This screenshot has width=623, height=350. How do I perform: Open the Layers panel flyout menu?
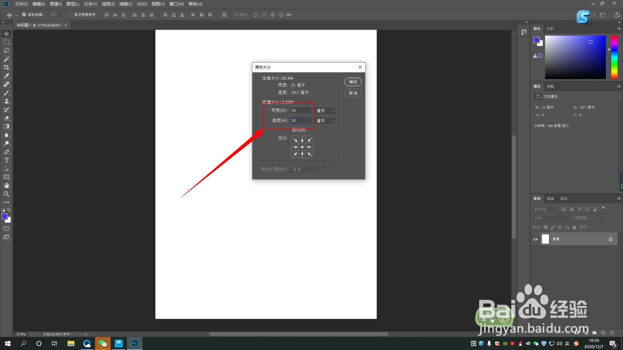coord(619,199)
